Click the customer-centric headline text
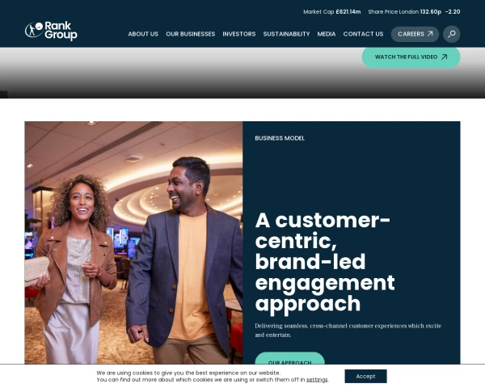The height and width of the screenshot is (388, 485). [x=325, y=262]
